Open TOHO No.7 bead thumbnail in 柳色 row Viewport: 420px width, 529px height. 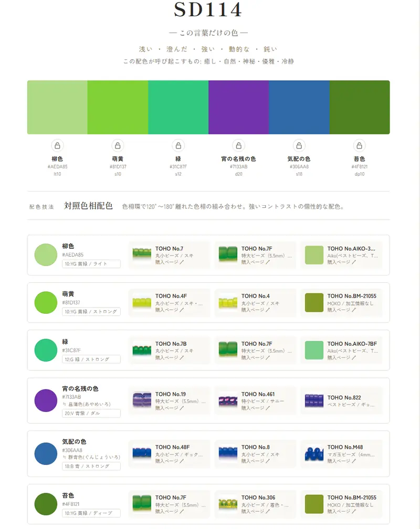142,255
